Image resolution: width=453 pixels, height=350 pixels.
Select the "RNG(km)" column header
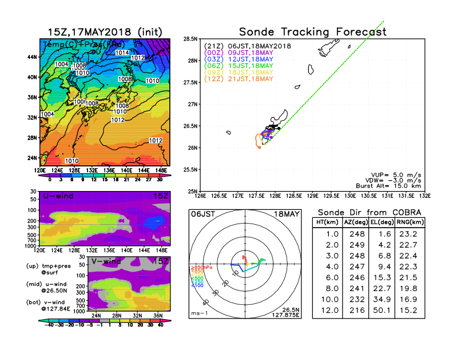coord(410,222)
